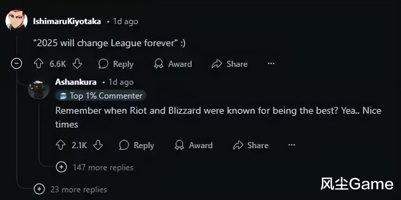Upvote IshimaruKiyotaka's comment

click(x=39, y=64)
